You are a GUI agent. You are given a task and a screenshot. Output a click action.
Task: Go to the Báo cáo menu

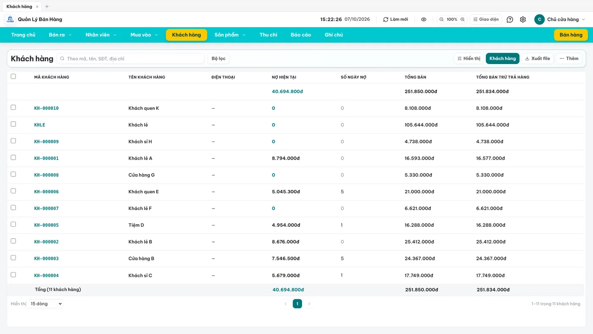(x=301, y=35)
